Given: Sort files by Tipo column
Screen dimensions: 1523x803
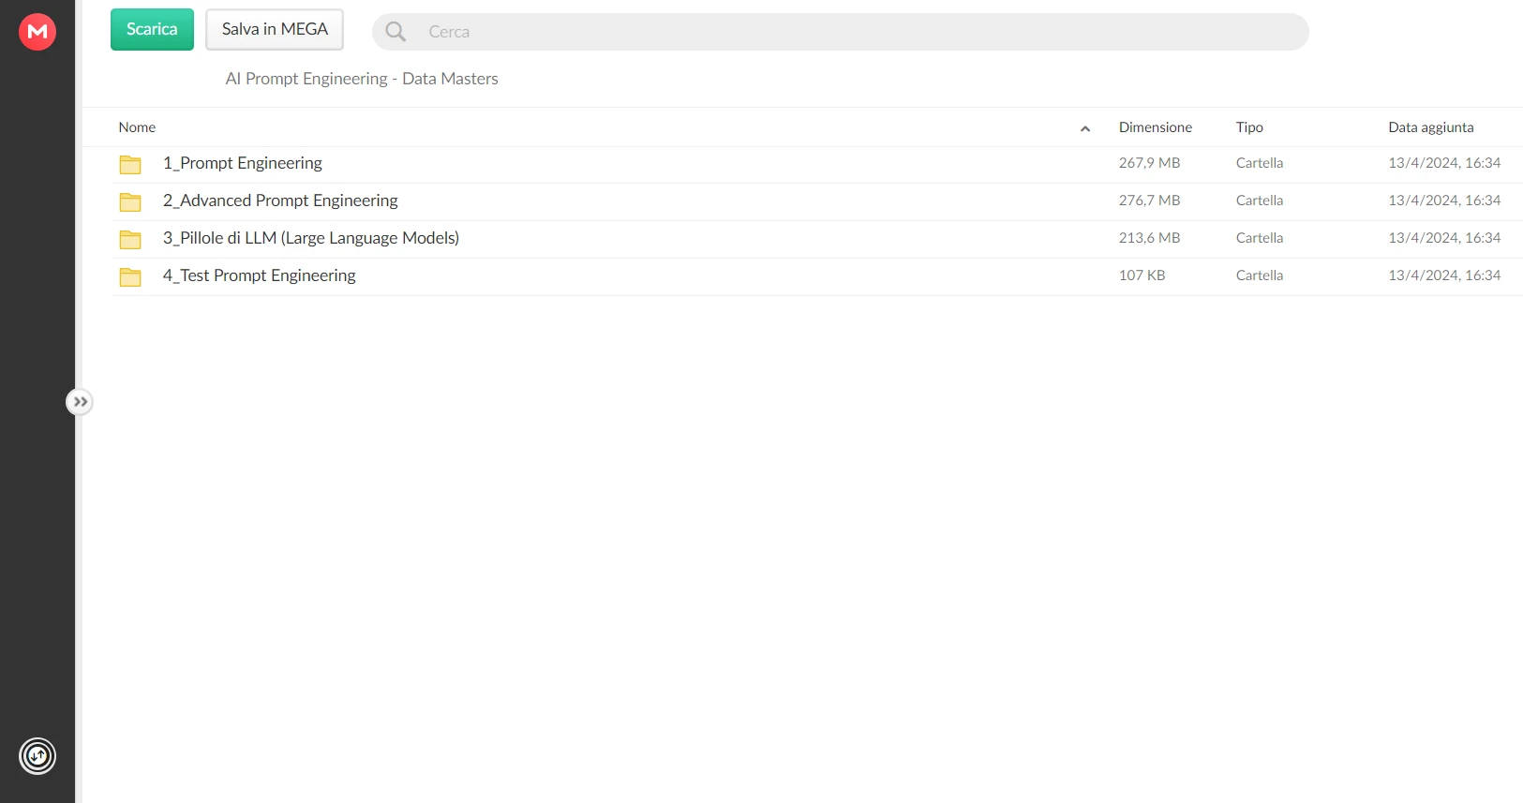Looking at the screenshot, I should coord(1249,127).
